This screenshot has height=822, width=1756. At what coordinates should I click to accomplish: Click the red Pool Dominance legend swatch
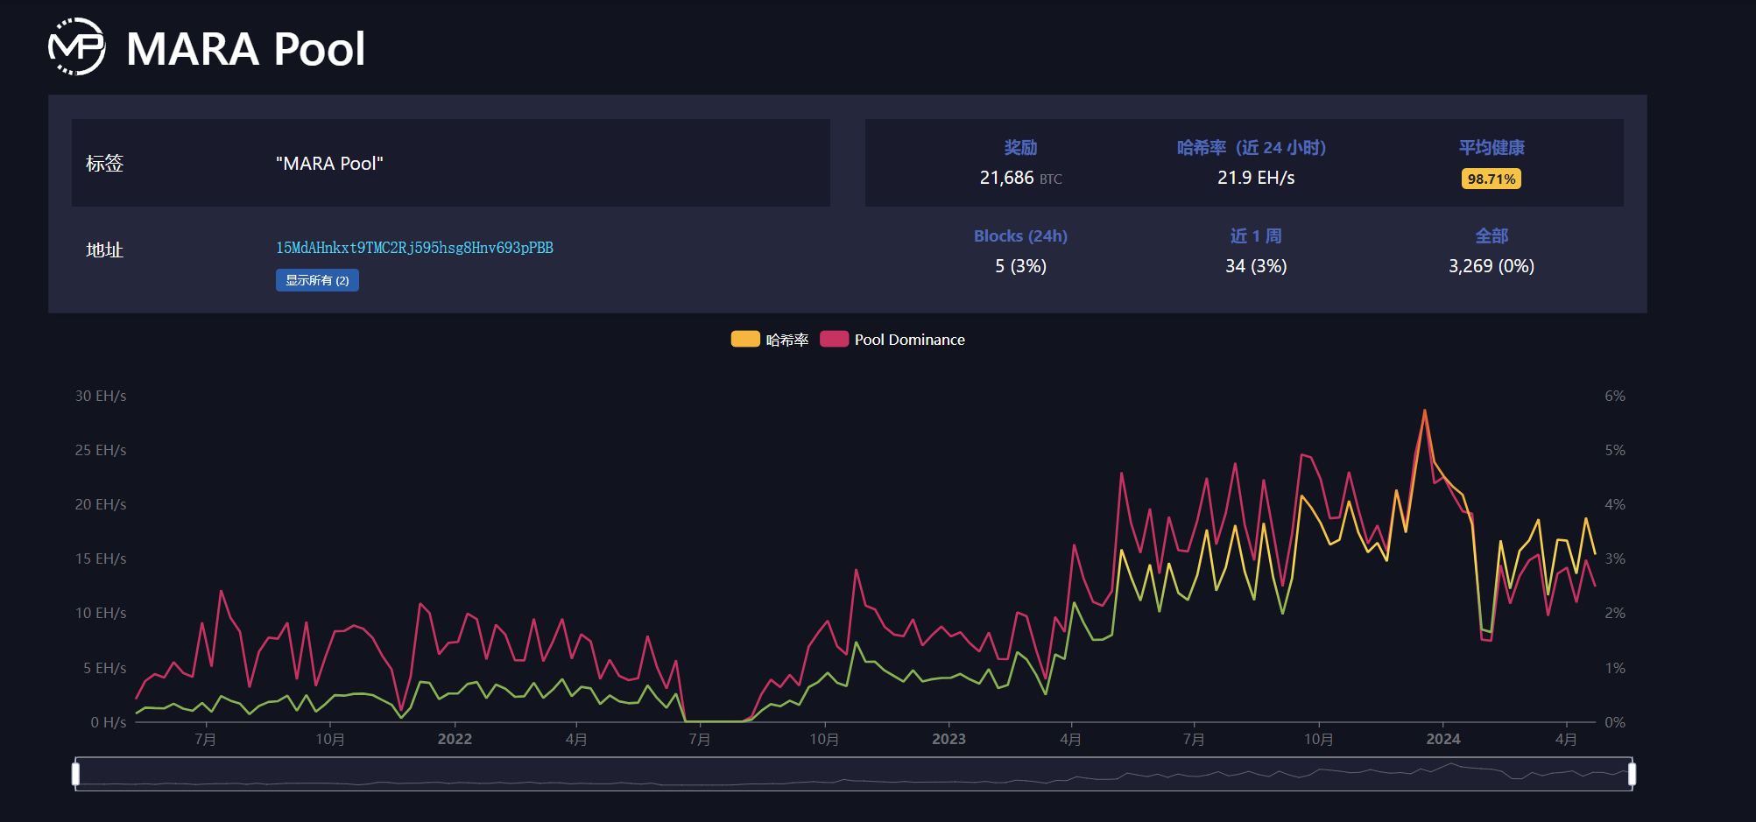click(834, 340)
